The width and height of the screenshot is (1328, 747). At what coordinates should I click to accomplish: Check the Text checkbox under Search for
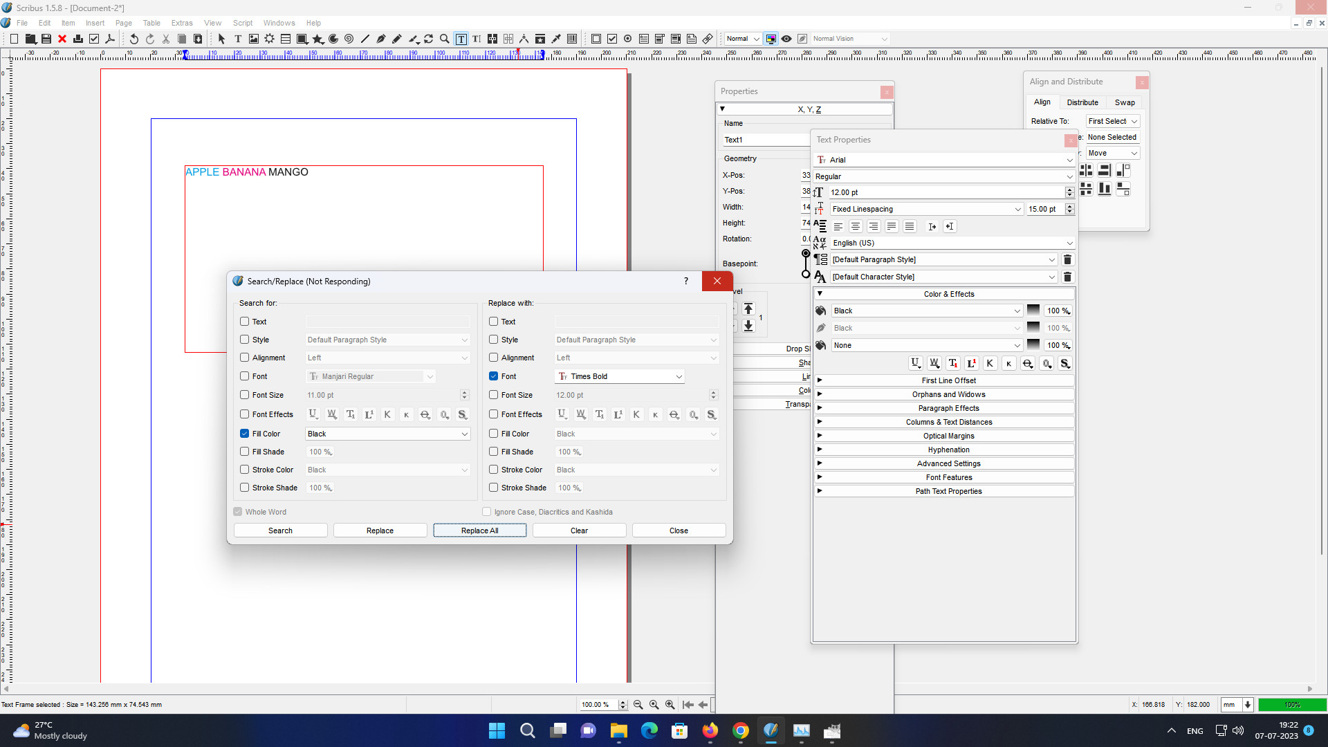click(x=245, y=322)
